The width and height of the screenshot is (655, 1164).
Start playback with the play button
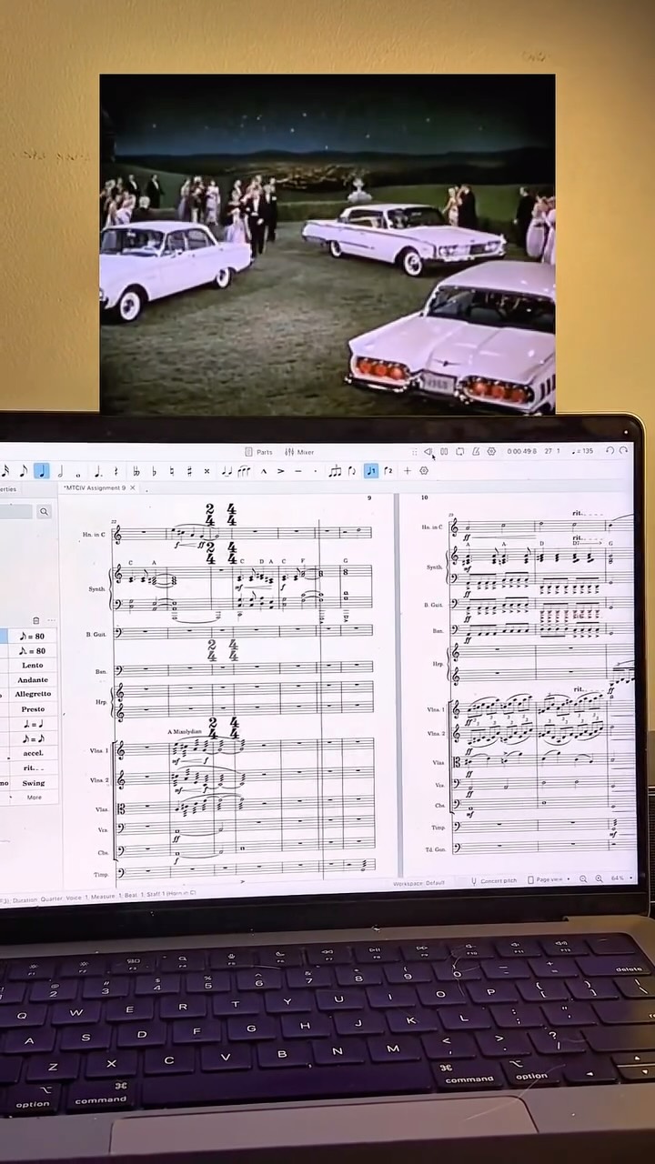(444, 452)
